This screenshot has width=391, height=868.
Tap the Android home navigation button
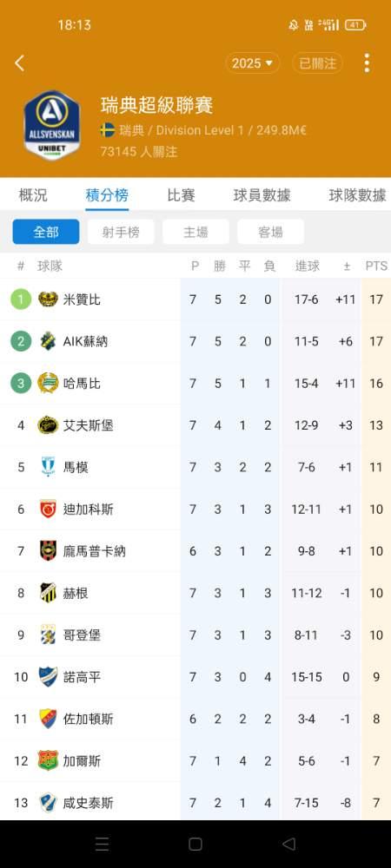[195, 845]
